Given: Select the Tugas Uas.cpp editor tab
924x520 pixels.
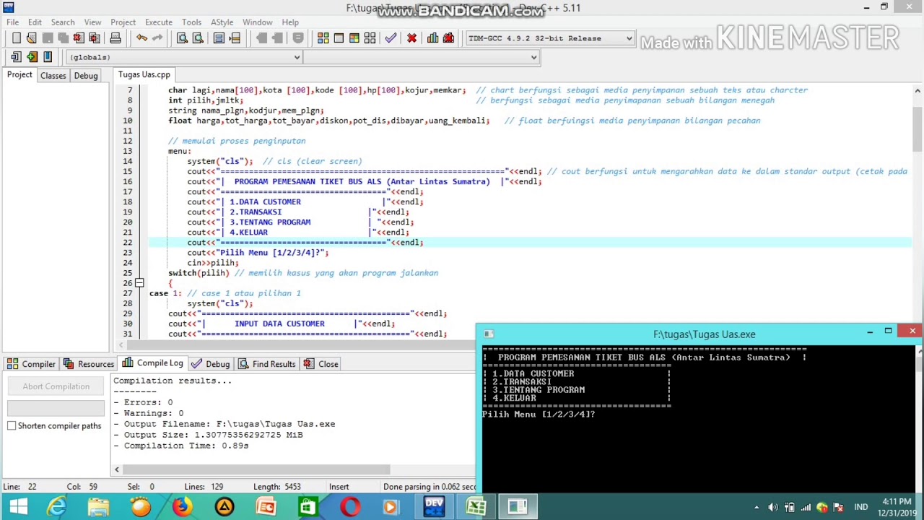Looking at the screenshot, I should point(144,74).
